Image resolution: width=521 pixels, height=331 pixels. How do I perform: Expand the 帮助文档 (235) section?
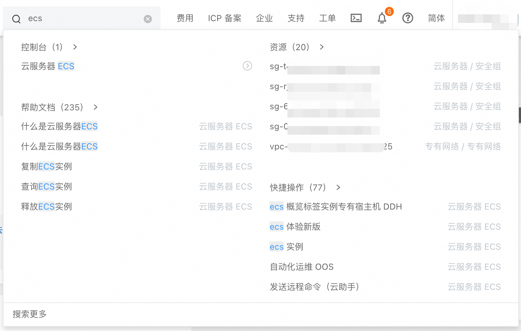tap(59, 107)
